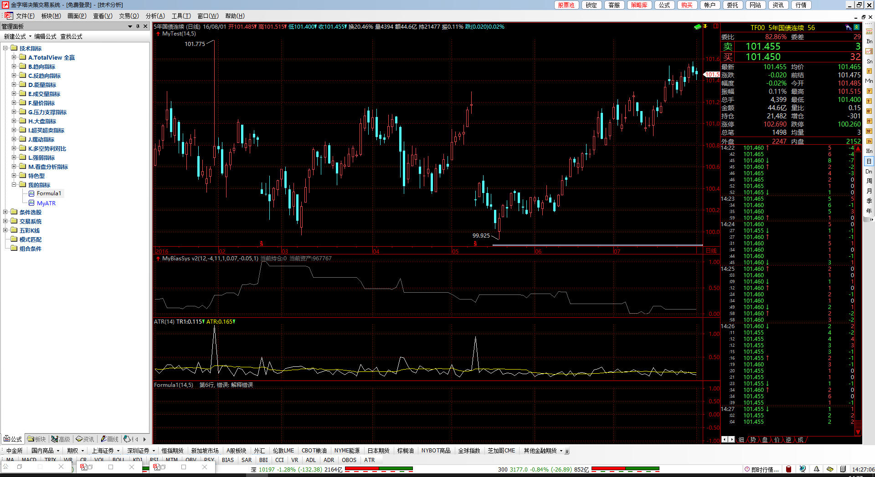Open the 文件(F) menu
This screenshot has height=477, width=875.
click(25, 16)
